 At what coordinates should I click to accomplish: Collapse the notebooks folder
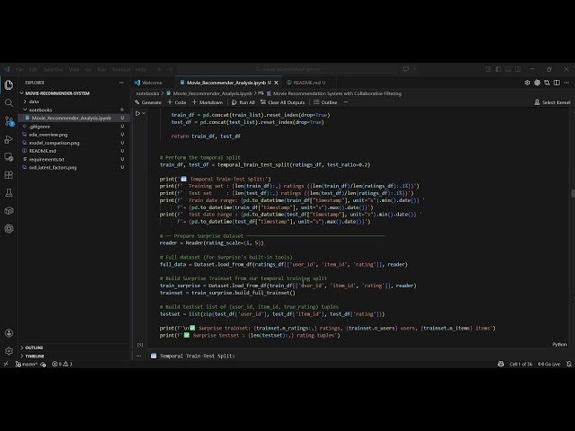[x=40, y=110]
